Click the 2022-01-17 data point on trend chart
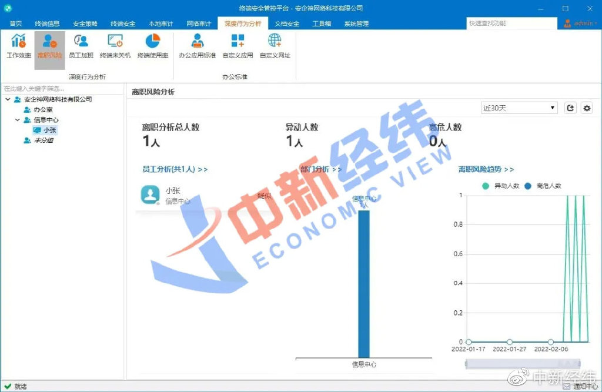The width and height of the screenshot is (602, 392). pos(469,341)
